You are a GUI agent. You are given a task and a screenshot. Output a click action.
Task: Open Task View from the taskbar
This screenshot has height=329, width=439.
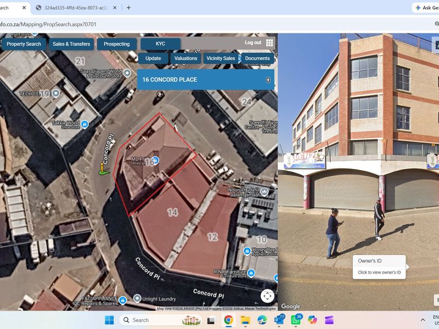[x=212, y=320]
